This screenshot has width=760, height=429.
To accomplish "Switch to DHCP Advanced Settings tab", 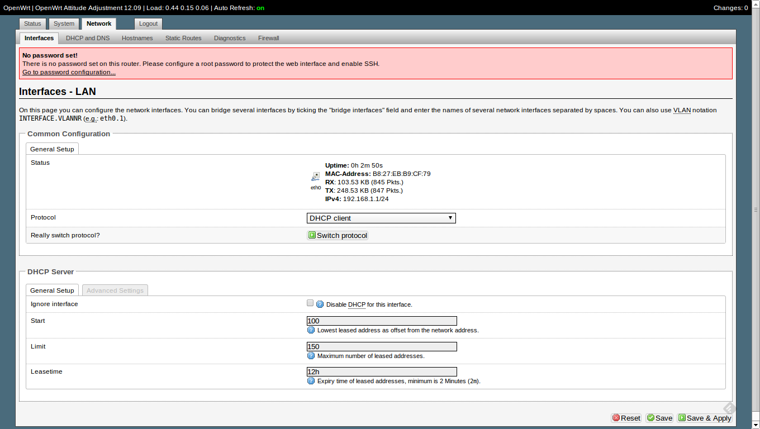I will pos(115,290).
